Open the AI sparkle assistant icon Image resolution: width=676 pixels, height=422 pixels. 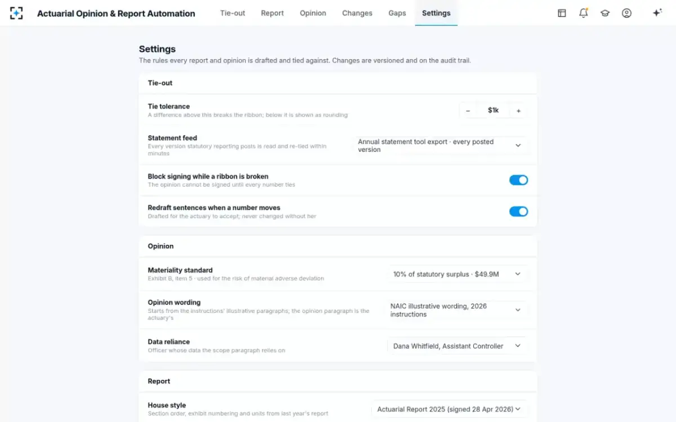[x=657, y=13]
